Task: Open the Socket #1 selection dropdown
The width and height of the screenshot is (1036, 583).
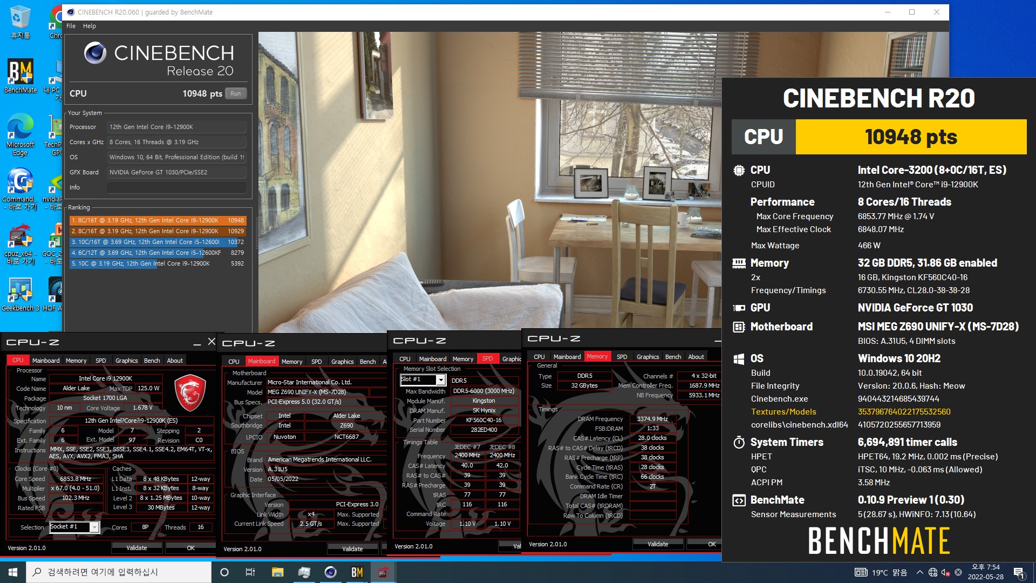Action: 74,527
